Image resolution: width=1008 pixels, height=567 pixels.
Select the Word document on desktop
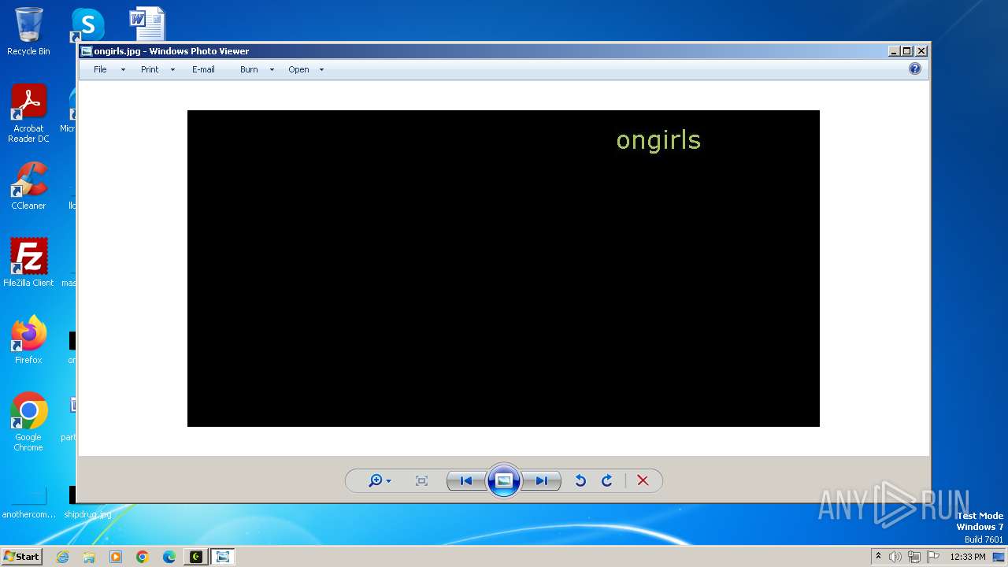[147, 24]
